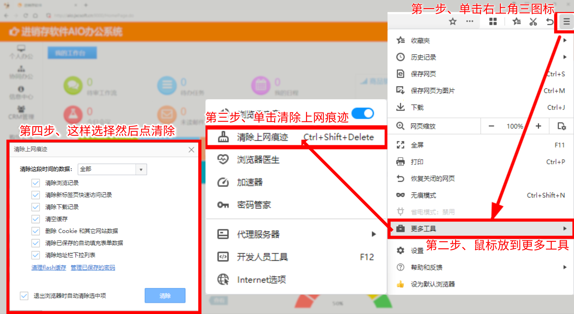574x314 pixels.
Task: Click the fullscreen icon beside 全屏
Action: click(x=401, y=145)
